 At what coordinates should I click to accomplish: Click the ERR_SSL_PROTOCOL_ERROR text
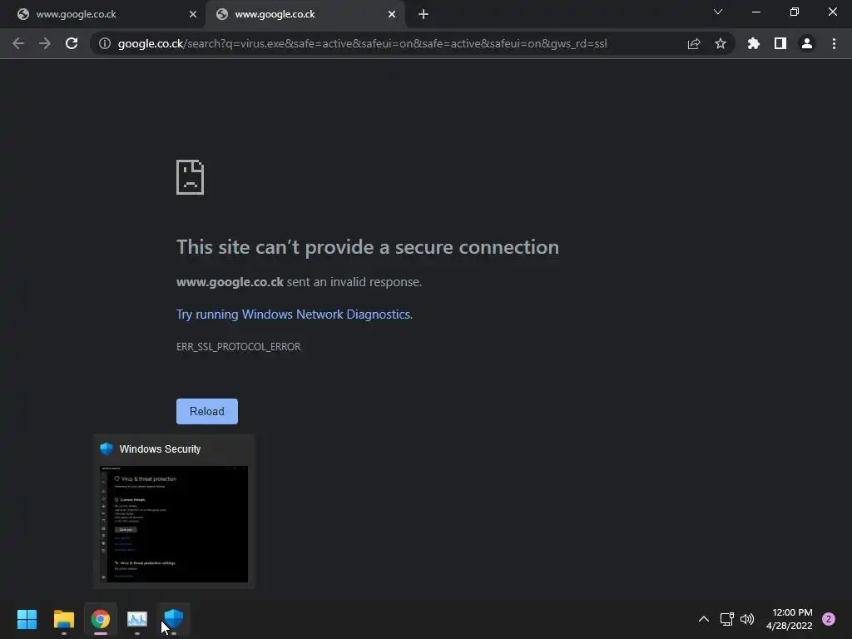[x=239, y=347]
